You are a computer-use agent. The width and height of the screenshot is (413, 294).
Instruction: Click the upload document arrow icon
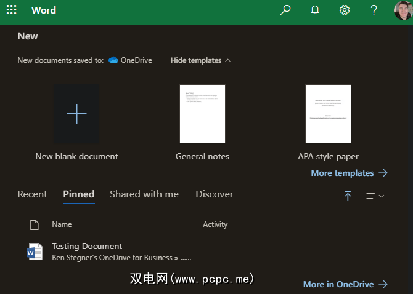click(348, 196)
